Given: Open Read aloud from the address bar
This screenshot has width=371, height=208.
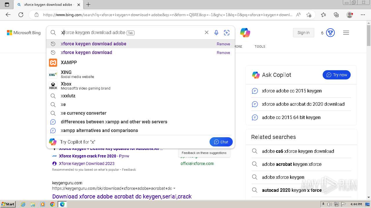Looking at the screenshot, I should coord(298,15).
